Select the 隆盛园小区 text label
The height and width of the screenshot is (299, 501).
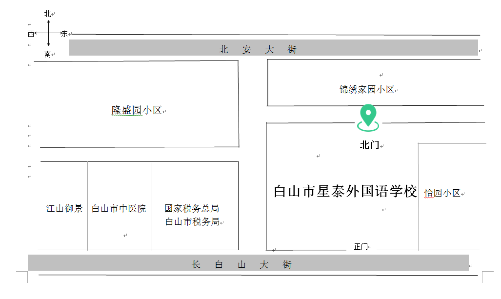point(137,111)
